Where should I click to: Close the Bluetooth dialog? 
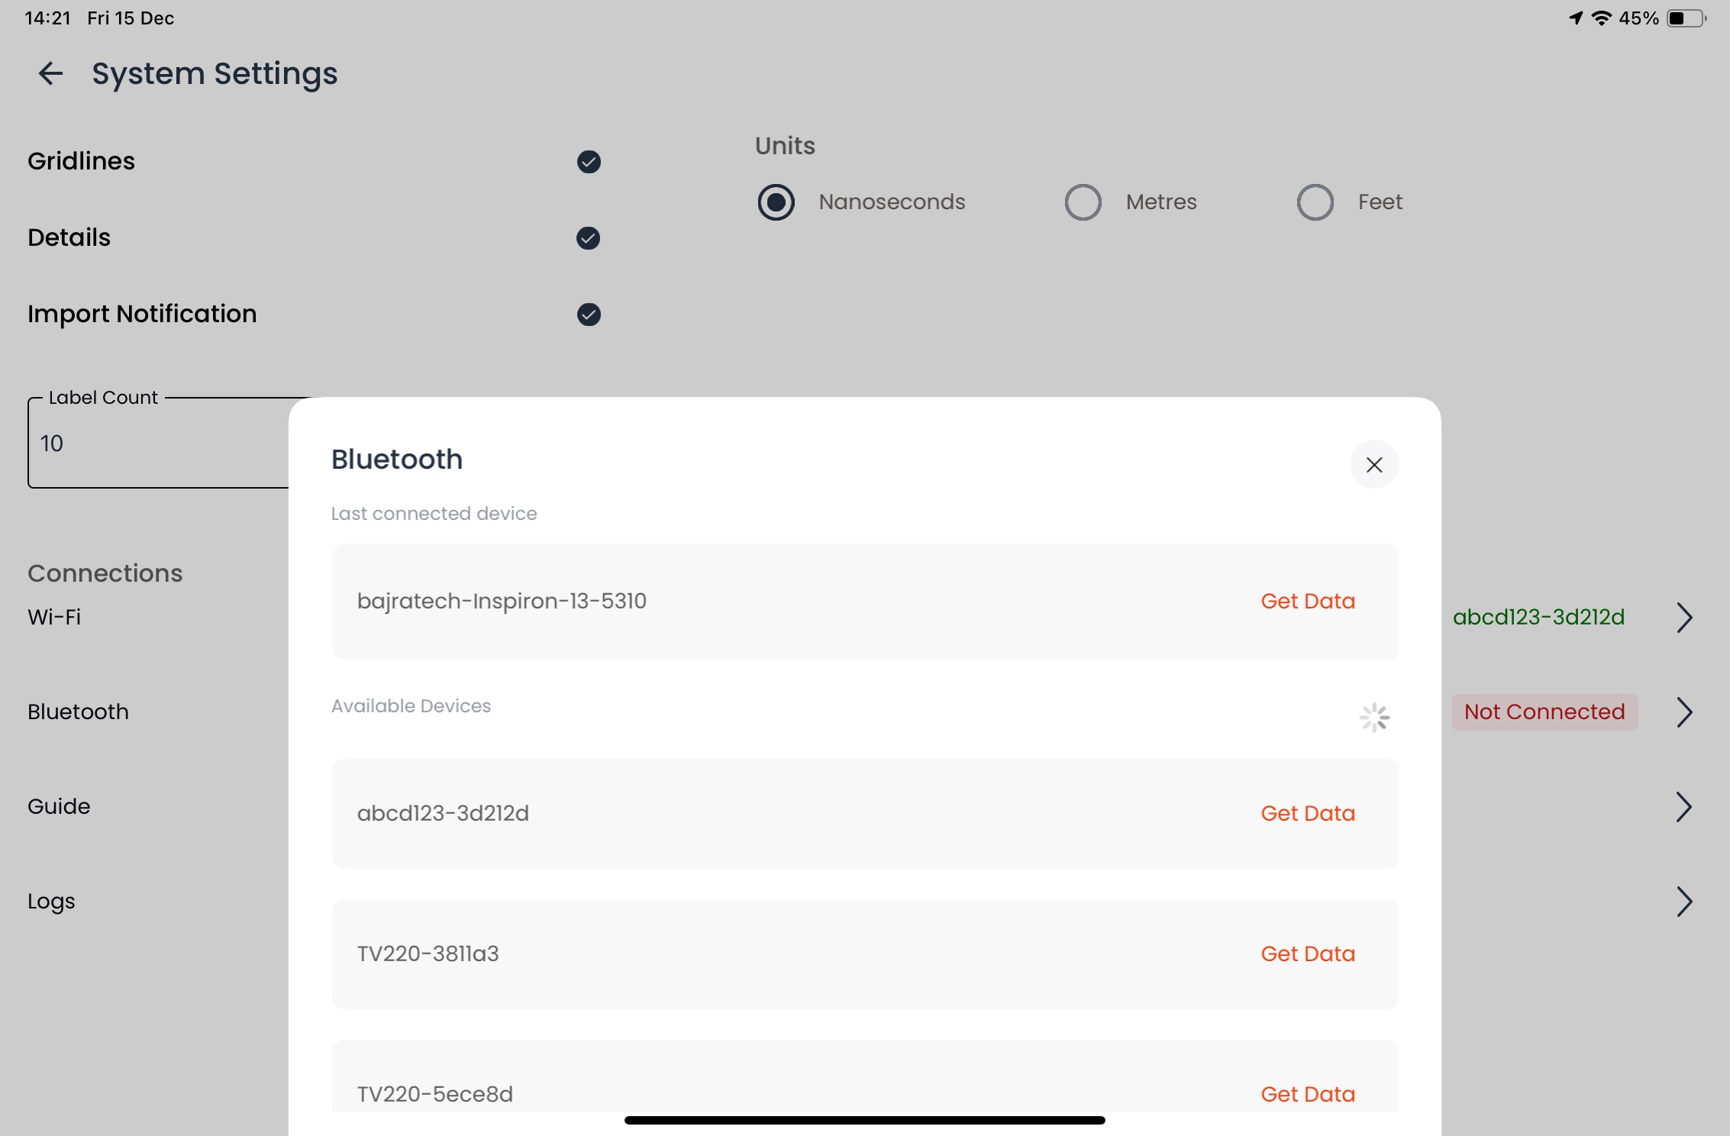[x=1374, y=464]
